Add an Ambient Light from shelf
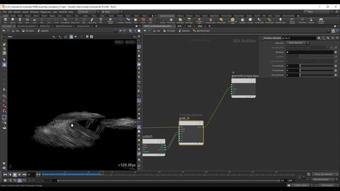Screen dimensions: 340x191 coord(280,20)
